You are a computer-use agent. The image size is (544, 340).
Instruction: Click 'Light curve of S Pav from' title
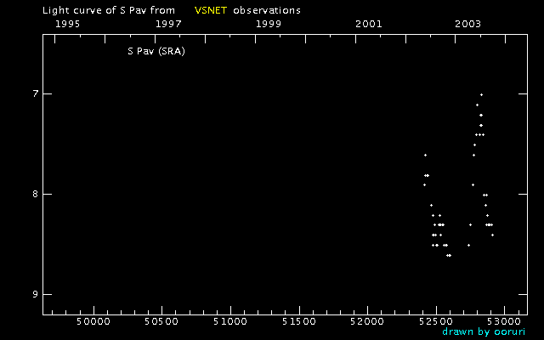point(109,10)
